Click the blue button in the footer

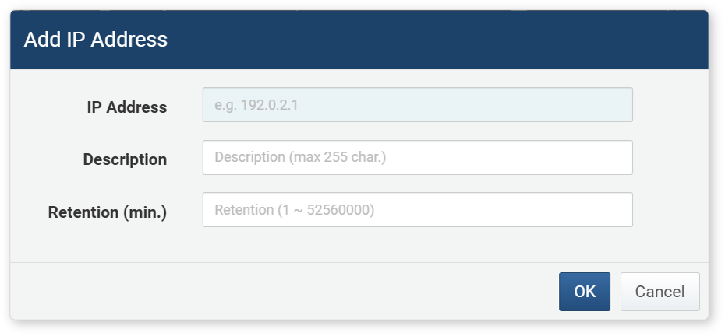pos(584,292)
